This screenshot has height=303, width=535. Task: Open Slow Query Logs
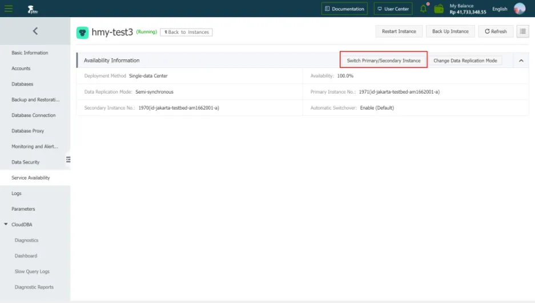[32, 272]
